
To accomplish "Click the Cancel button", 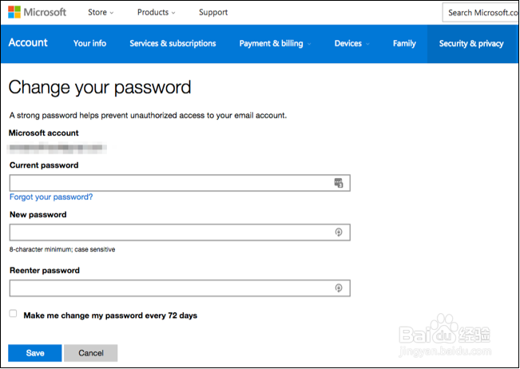I will [x=91, y=353].
